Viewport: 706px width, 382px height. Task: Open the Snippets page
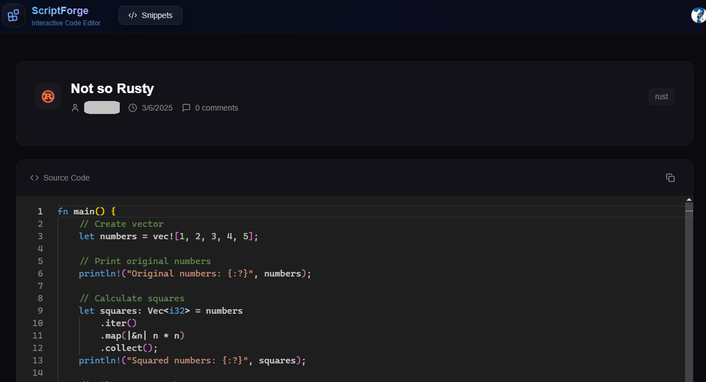tap(150, 15)
